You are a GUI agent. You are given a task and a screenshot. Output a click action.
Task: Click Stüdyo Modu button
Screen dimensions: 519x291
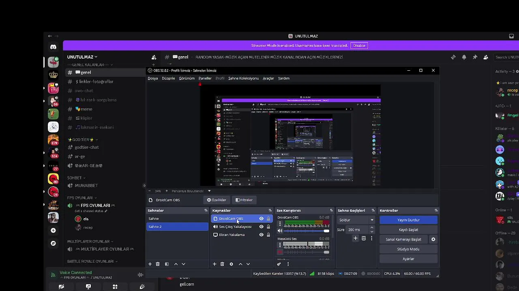coord(408,249)
